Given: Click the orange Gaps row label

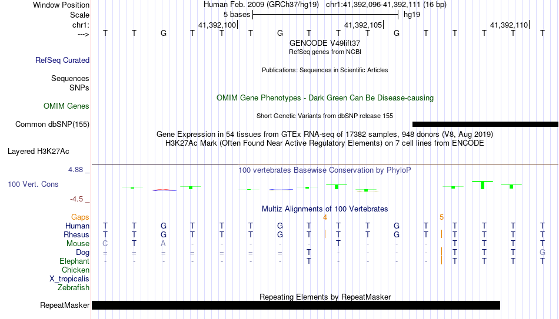Looking at the screenshot, I should 80,217.
